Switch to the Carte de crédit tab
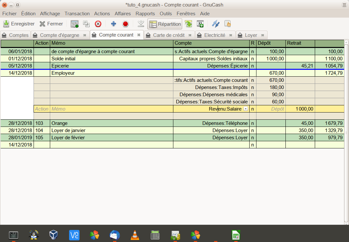349x242 pixels. (168, 35)
